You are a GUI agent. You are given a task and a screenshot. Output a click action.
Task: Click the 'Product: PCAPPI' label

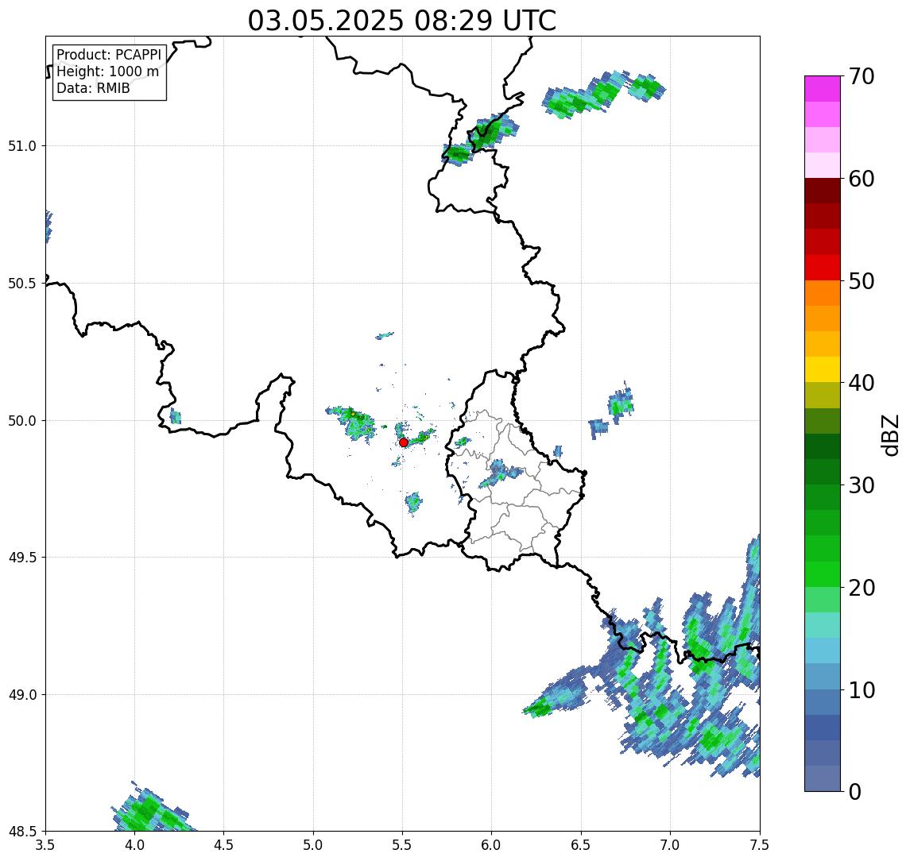point(109,55)
